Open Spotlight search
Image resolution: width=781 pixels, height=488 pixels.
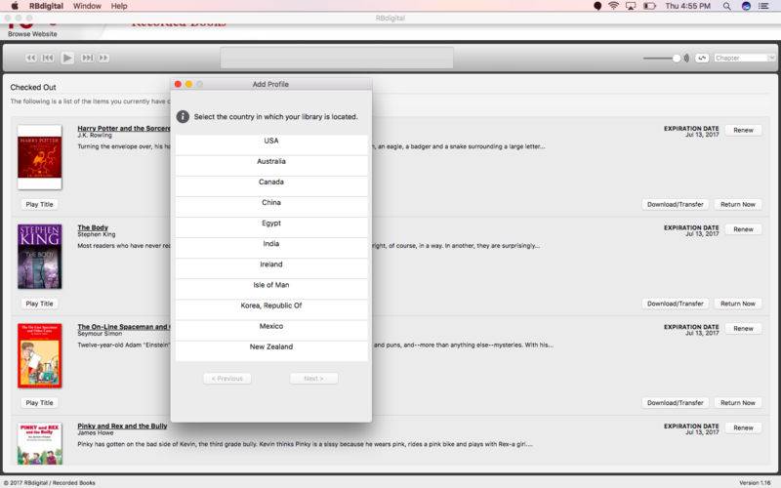726,6
